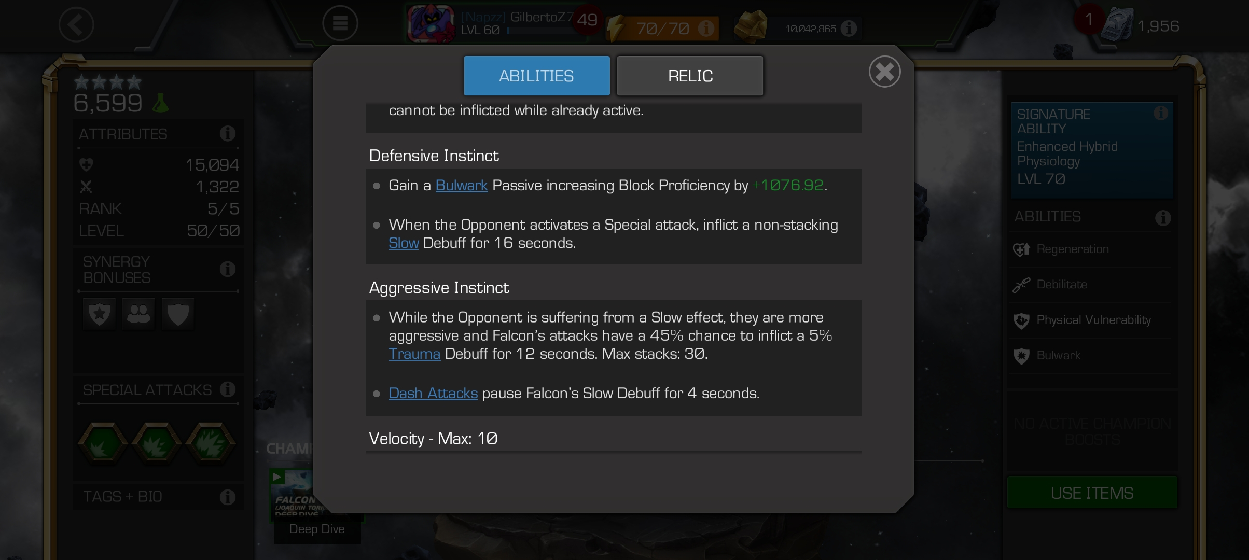Open Tags + Bio info
Viewport: 1249px width, 560px height.
[227, 497]
